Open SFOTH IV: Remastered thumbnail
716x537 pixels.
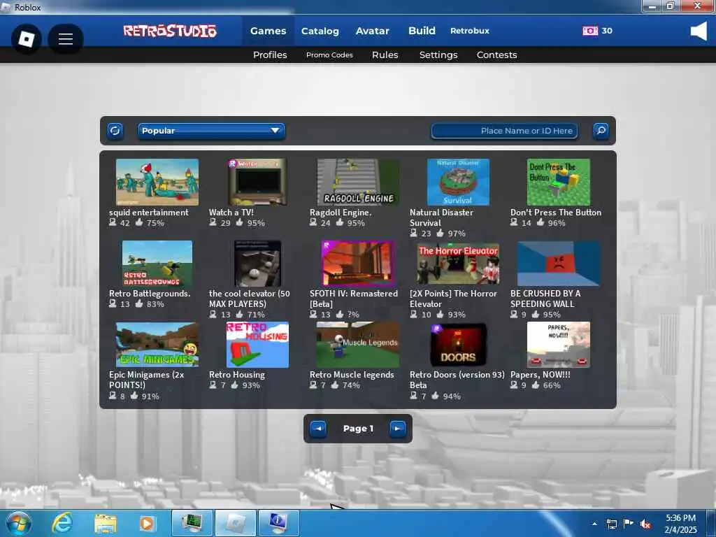[358, 264]
